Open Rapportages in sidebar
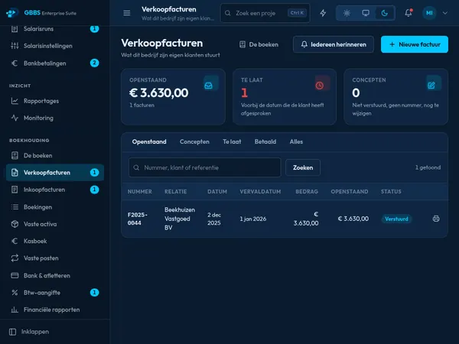This screenshot has height=344, width=459. point(55,101)
